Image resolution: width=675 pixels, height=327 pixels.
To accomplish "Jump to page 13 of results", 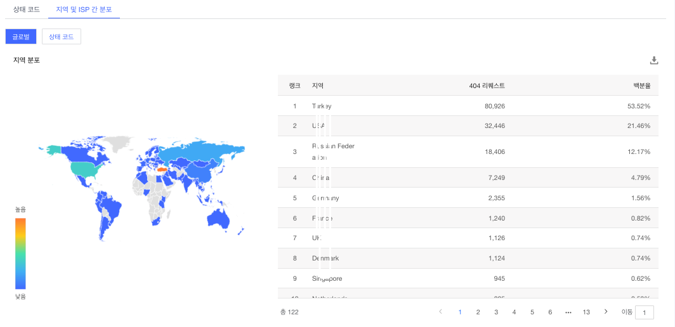I will pos(586,312).
